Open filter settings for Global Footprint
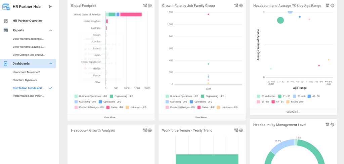Viewport: 344px width, 164px height. (x=145, y=5)
